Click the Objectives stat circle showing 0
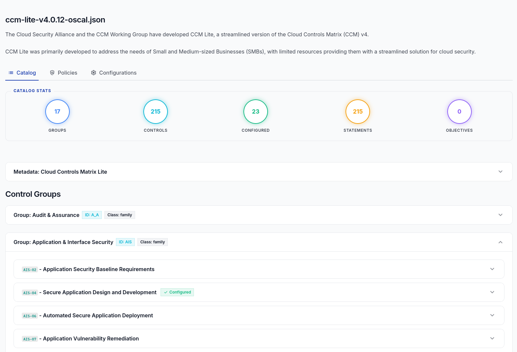517x352 pixels. 459,112
